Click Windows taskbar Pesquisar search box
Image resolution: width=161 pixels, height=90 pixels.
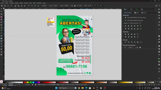68,88
